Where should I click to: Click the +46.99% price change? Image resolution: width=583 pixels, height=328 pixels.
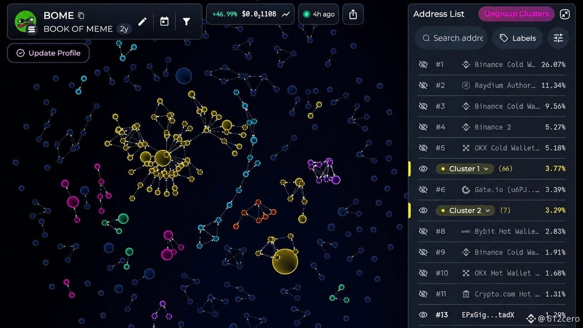tap(225, 14)
